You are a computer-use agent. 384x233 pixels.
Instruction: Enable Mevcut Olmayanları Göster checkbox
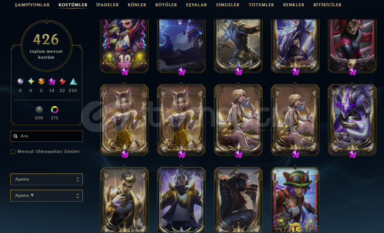13,152
